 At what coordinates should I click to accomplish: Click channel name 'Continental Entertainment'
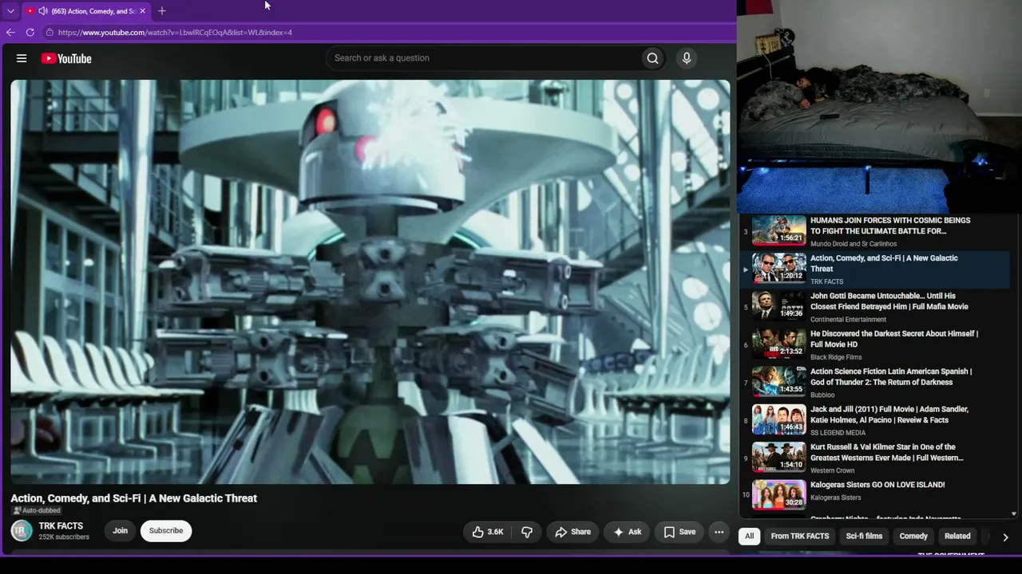pos(848,320)
